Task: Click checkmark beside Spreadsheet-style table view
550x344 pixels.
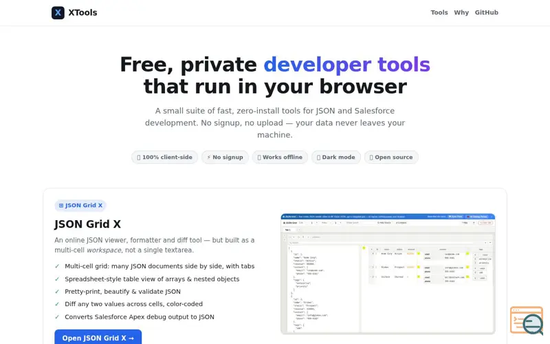Action: coord(57,279)
